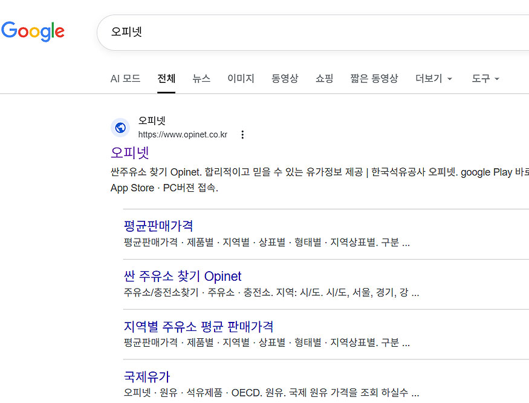Select the 전체 tab

tap(166, 79)
